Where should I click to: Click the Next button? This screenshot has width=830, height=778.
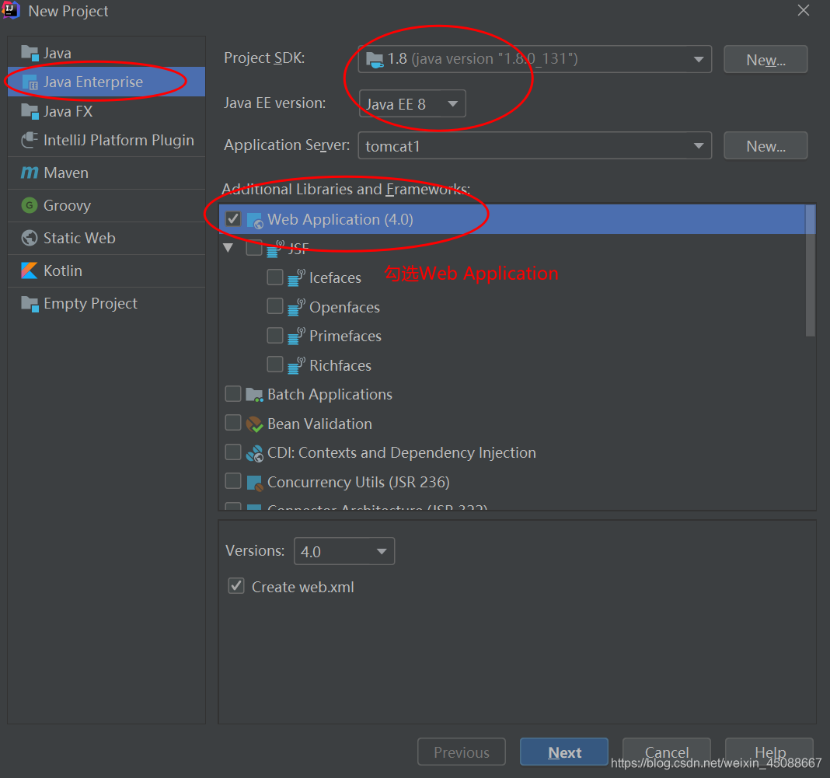[x=564, y=752]
